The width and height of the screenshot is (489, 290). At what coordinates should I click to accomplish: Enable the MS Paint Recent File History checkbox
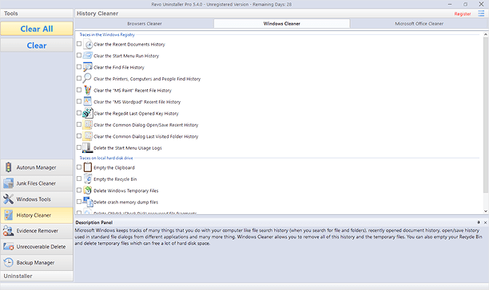point(79,90)
